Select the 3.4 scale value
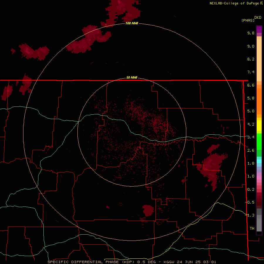The width and height of the screenshot is (264, 264). (251, 137)
